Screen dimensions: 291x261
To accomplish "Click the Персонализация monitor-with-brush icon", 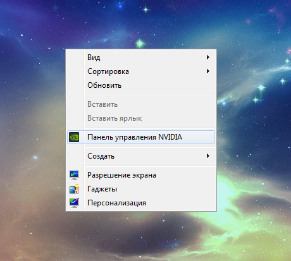I will (74, 203).
